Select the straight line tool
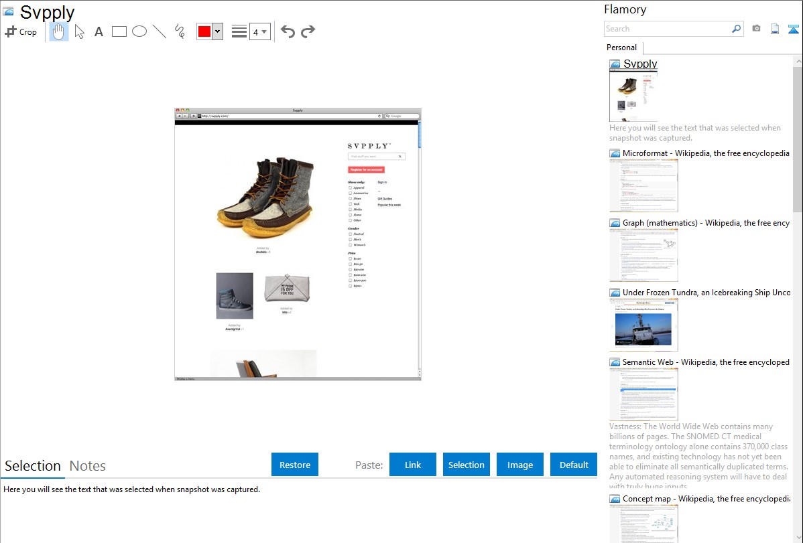The image size is (803, 543). coord(160,31)
